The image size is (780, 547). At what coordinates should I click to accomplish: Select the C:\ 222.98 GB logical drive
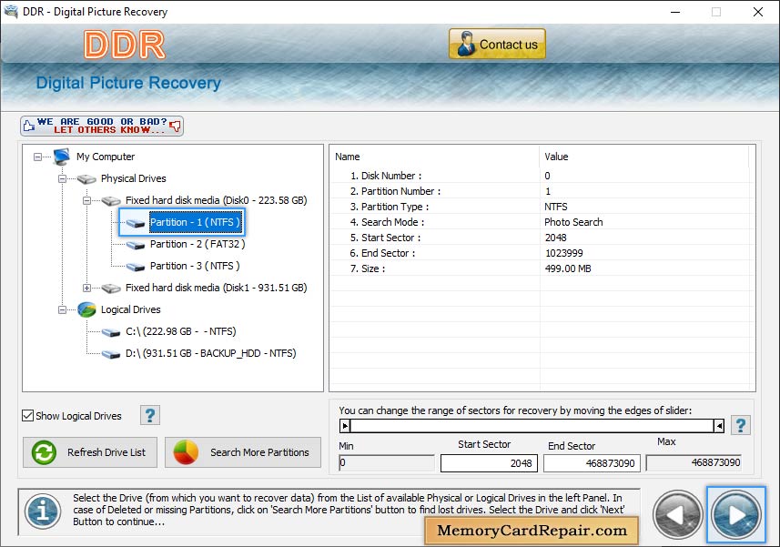(x=180, y=331)
